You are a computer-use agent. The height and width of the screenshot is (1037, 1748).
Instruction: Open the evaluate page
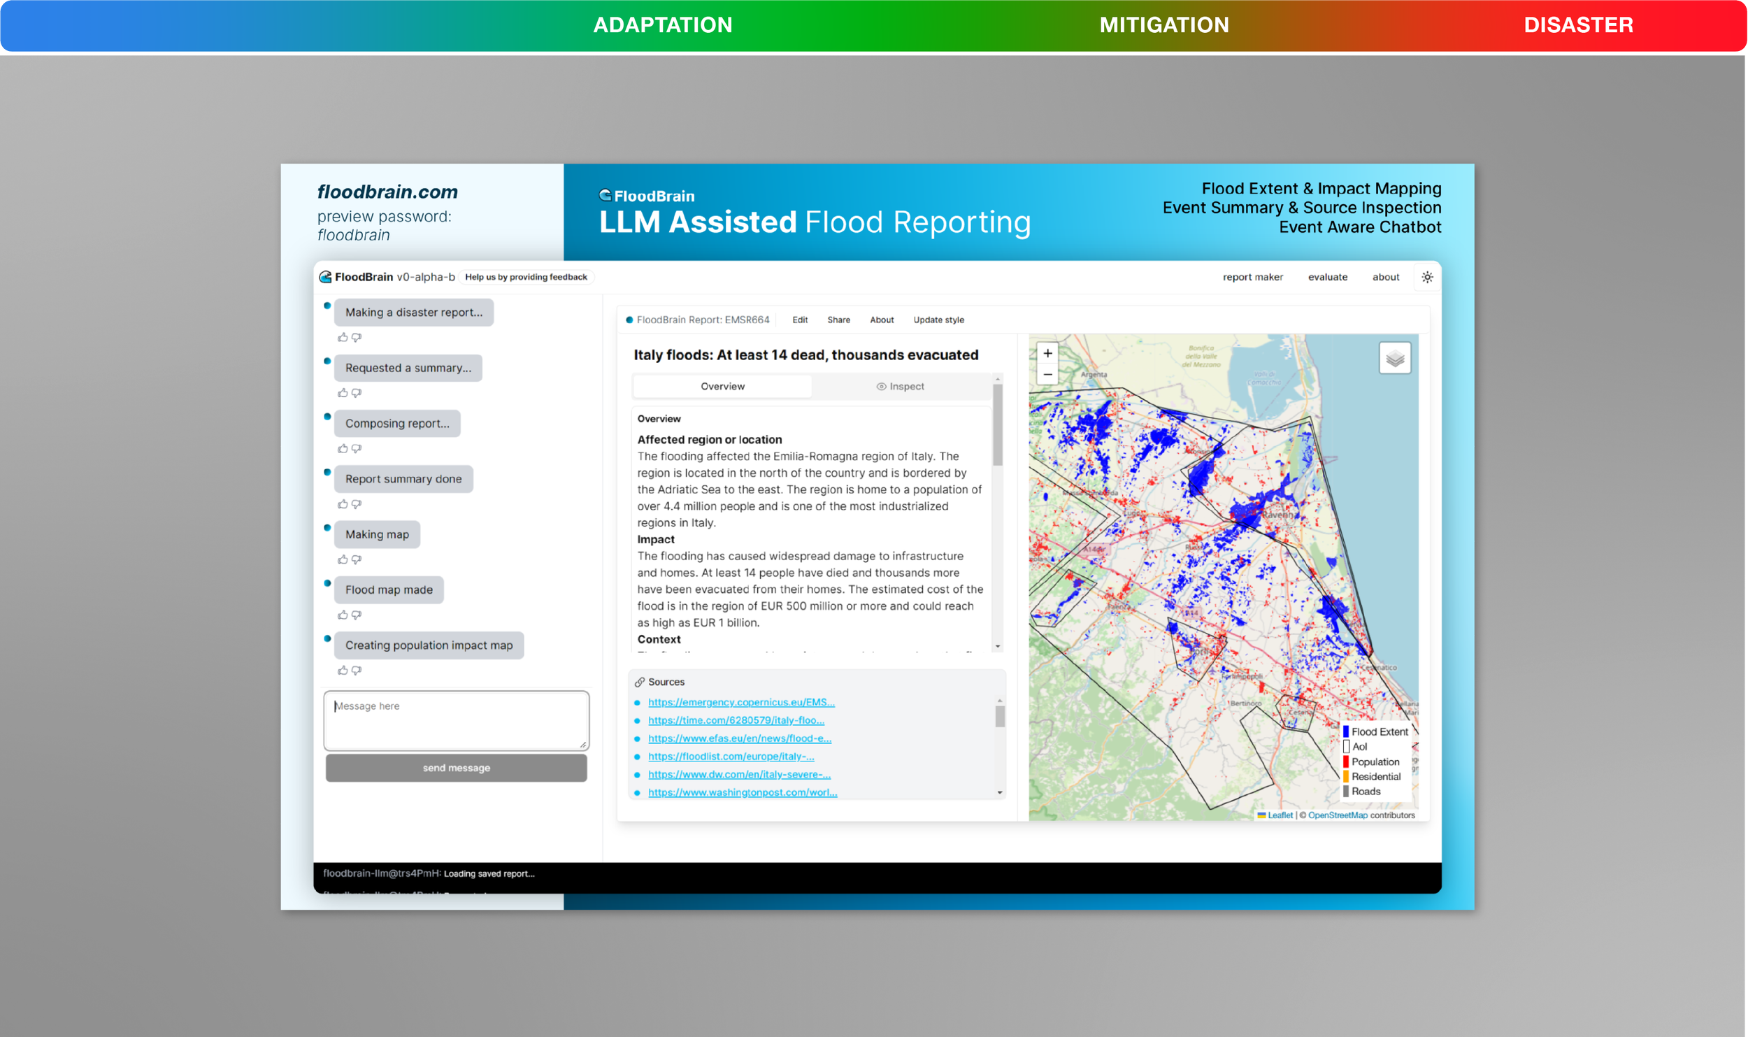click(1327, 277)
